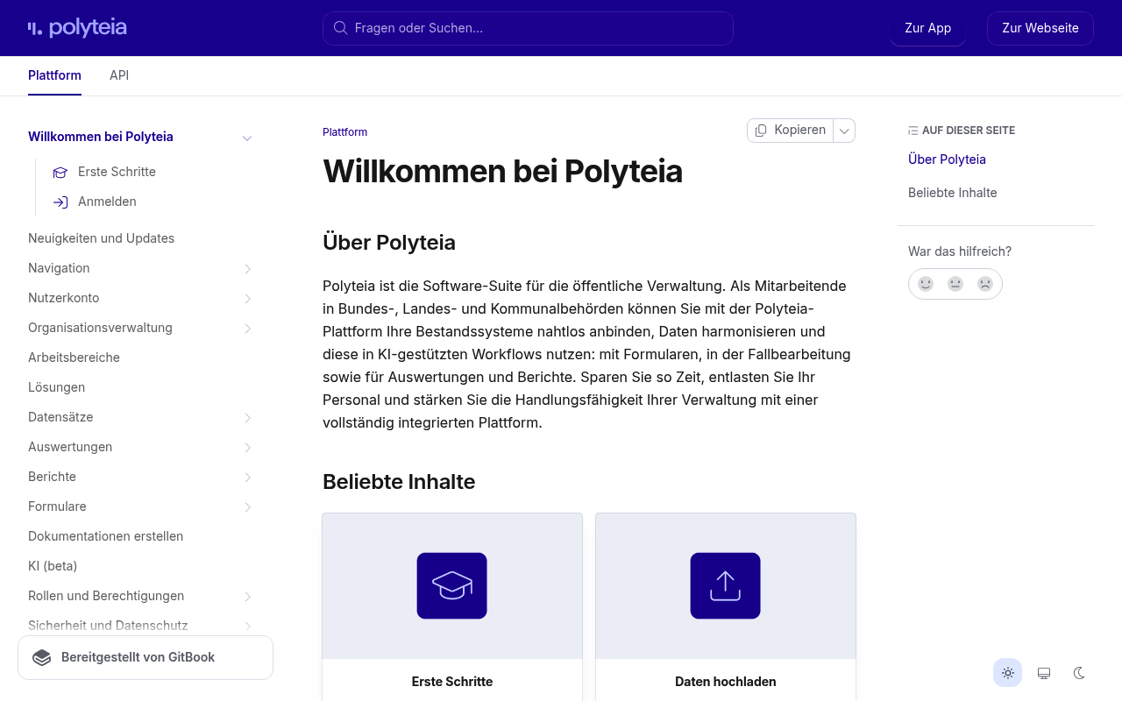Open Auswertungen sidebar page
The image size is (1122, 701).
[x=70, y=447]
